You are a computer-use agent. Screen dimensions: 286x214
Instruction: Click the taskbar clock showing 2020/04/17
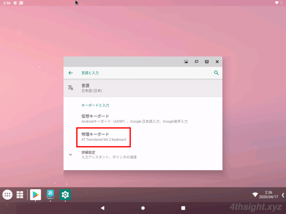(x=268, y=195)
